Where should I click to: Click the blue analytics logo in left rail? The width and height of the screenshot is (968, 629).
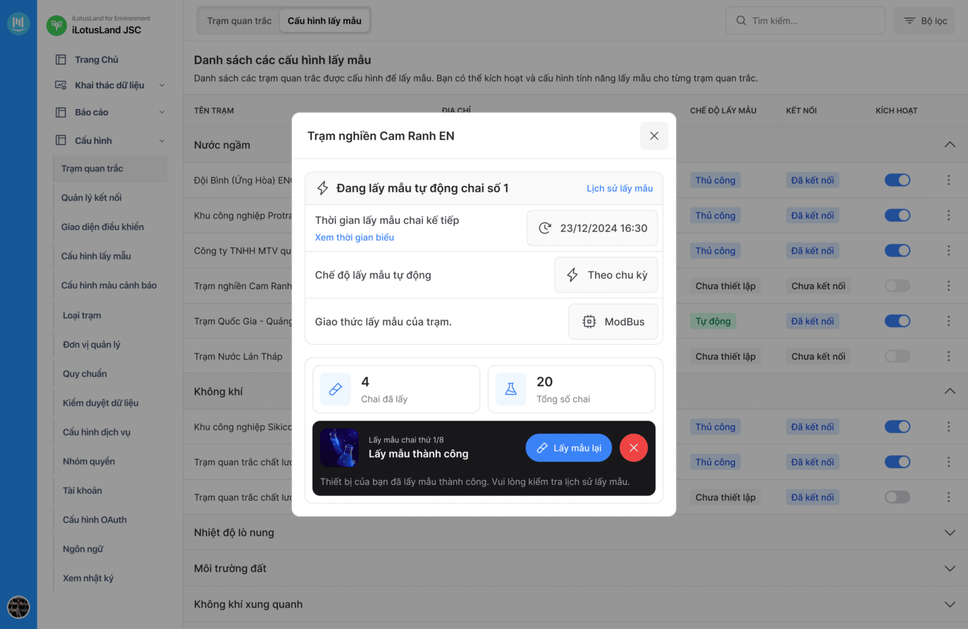tap(18, 23)
